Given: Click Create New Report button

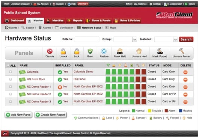Looking at the screenshot, I should point(51,115).
